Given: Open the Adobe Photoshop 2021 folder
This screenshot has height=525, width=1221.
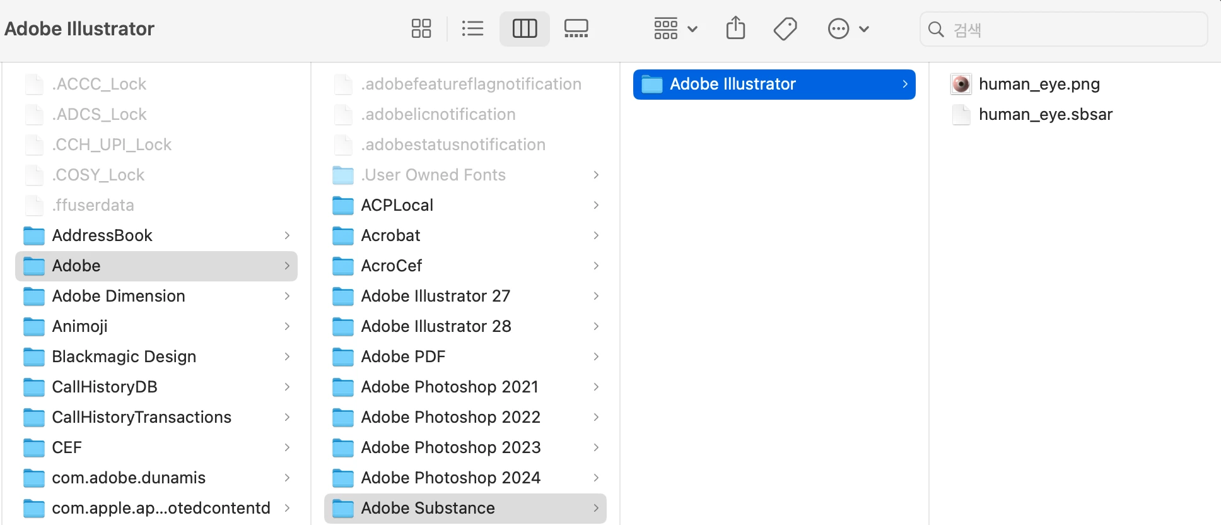Looking at the screenshot, I should tap(465, 387).
